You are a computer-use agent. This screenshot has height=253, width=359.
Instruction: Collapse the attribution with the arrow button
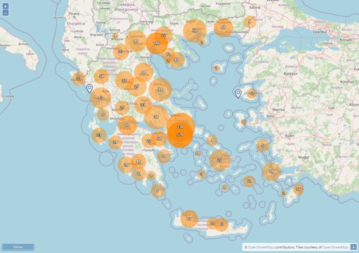(354, 247)
